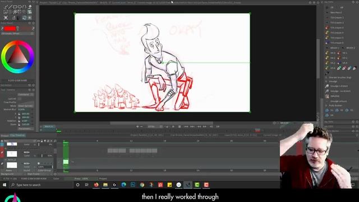Open Task View from the taskbar

87,185
